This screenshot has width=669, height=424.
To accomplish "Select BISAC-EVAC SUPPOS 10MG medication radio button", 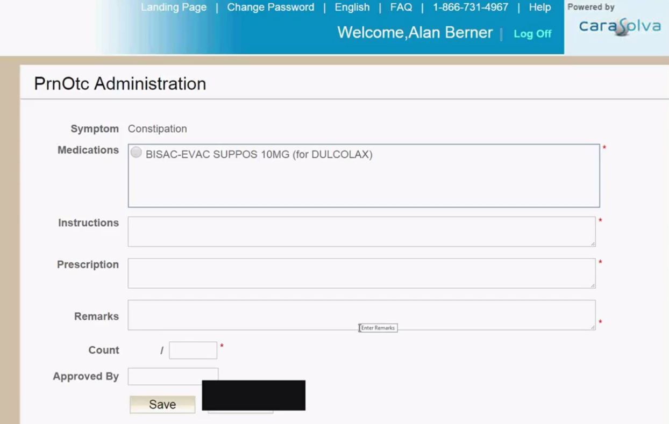I will 137,153.
